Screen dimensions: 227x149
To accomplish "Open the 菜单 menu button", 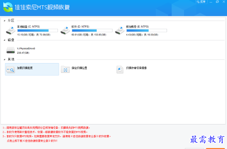I will 201,2.
